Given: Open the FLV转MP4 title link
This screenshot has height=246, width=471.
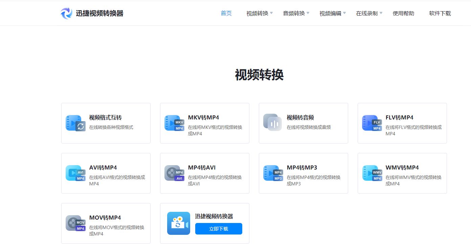Looking at the screenshot, I should point(400,117).
